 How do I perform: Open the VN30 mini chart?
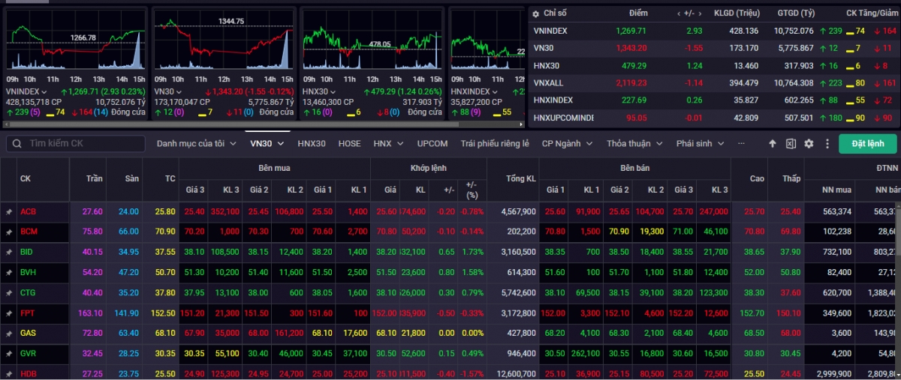tap(224, 41)
